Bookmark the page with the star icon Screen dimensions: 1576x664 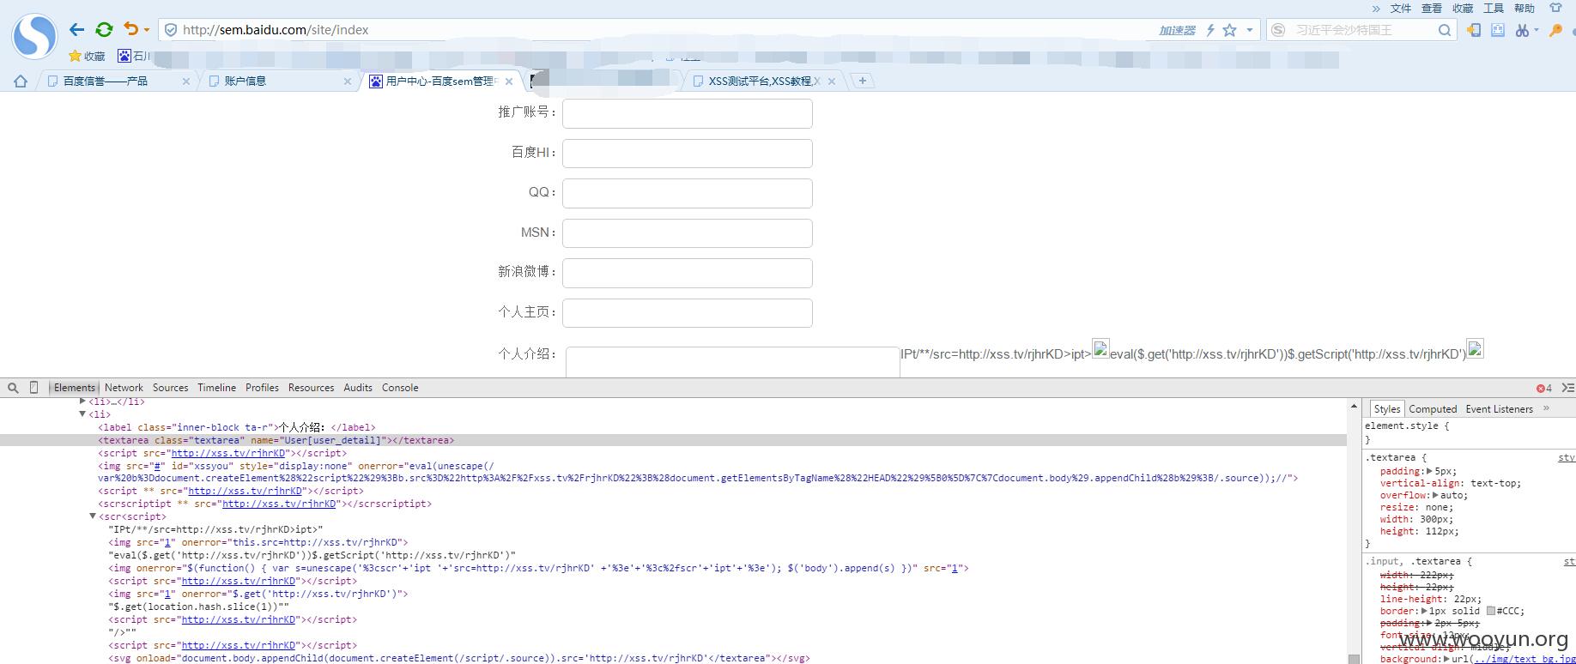pyautogui.click(x=1229, y=30)
